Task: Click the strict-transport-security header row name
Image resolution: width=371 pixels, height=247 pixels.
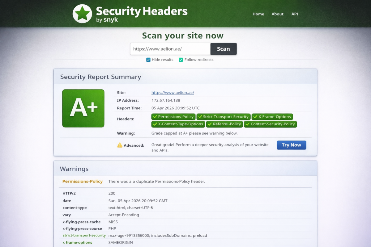Action: (x=84, y=235)
